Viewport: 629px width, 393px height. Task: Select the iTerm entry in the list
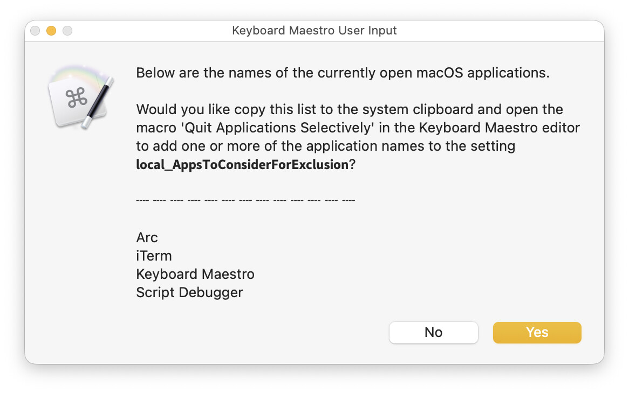click(154, 256)
